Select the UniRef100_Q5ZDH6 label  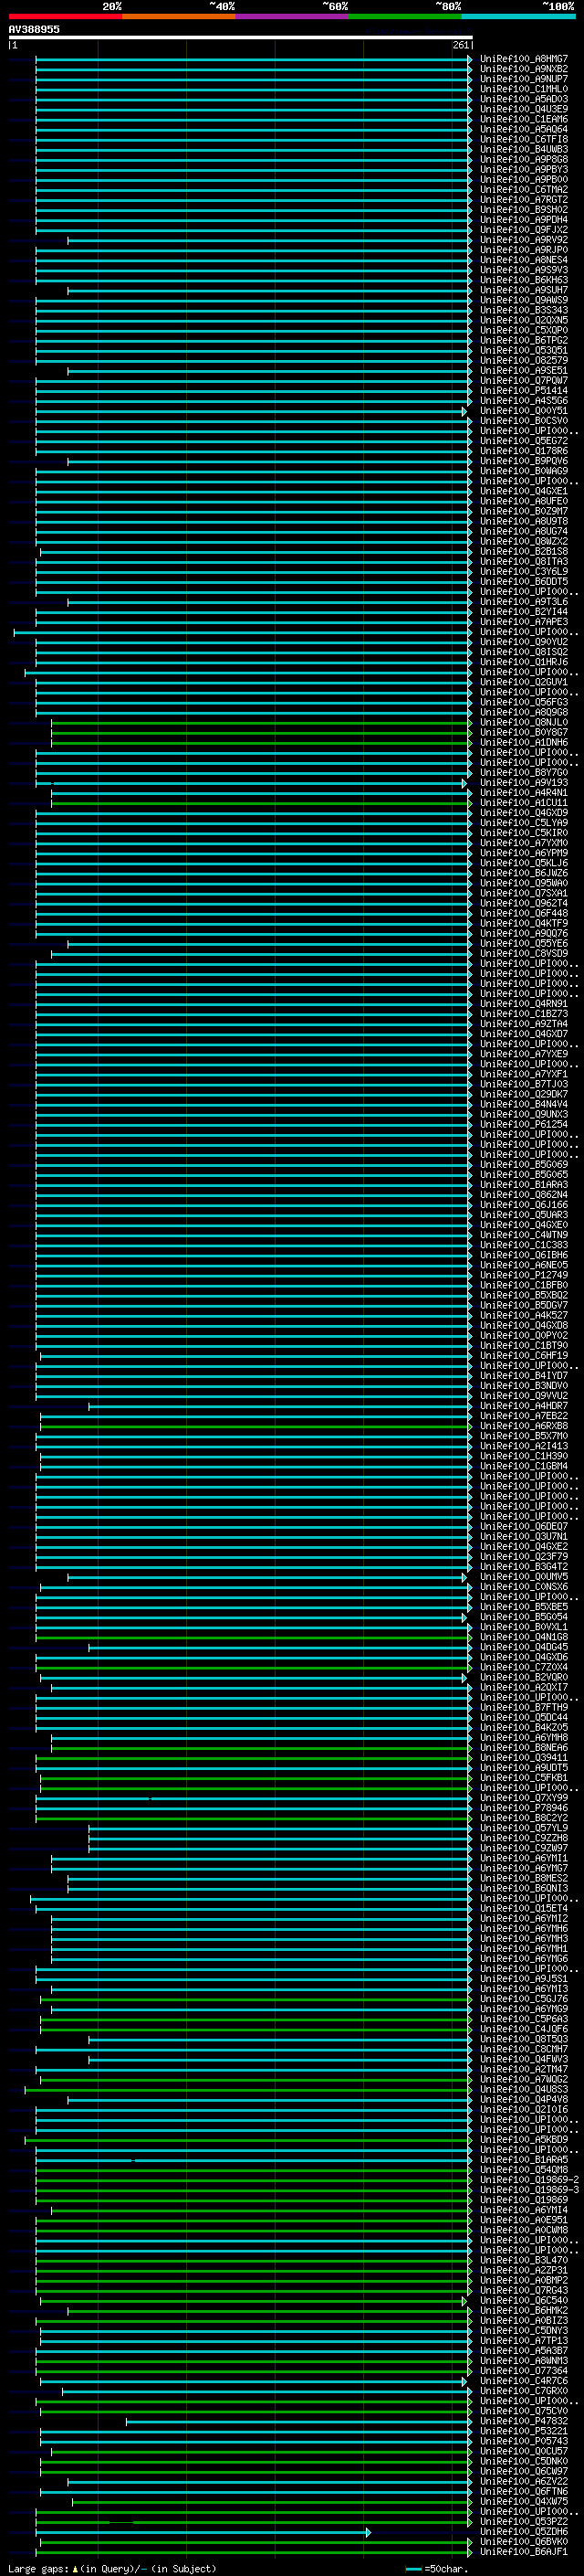[x=524, y=2533]
